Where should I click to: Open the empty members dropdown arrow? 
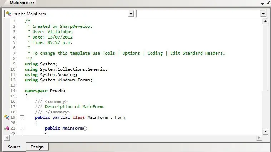click(263, 14)
